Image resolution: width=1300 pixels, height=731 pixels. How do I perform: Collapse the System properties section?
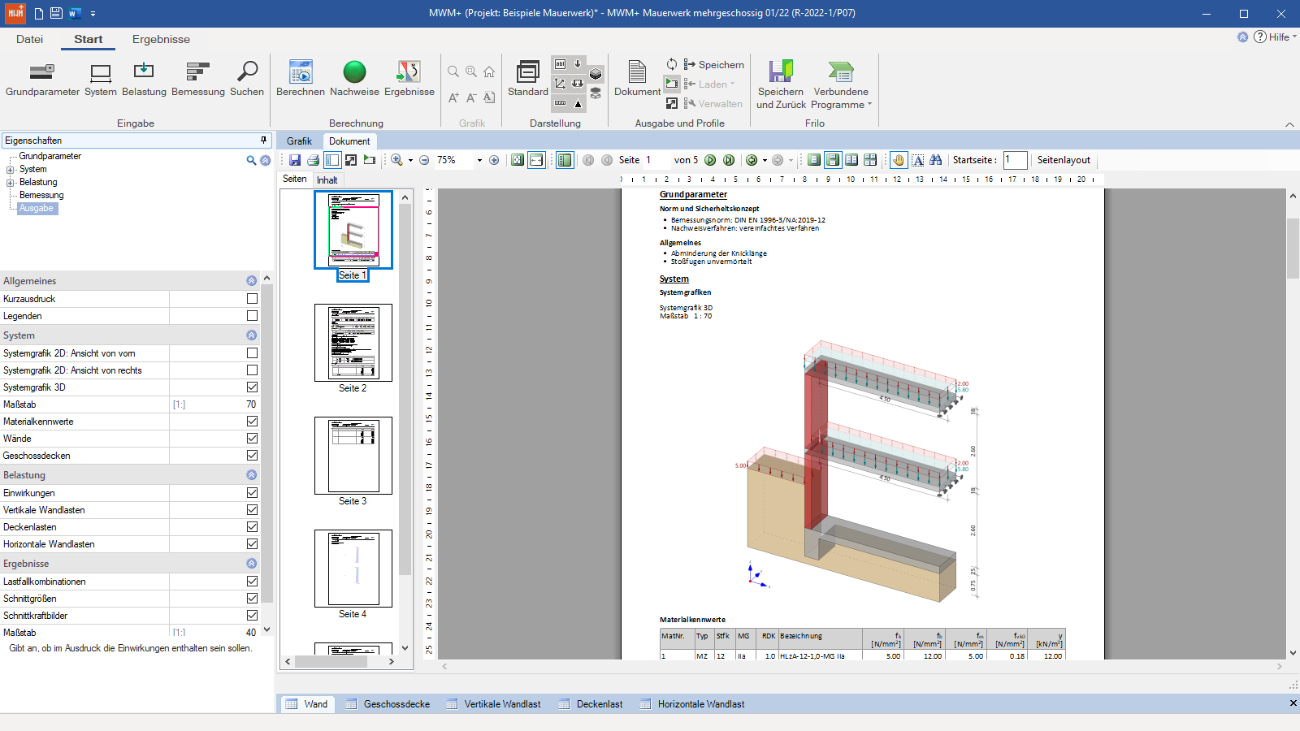point(251,335)
